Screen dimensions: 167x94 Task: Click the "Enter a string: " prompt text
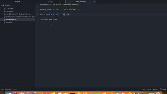[x=69, y=9]
